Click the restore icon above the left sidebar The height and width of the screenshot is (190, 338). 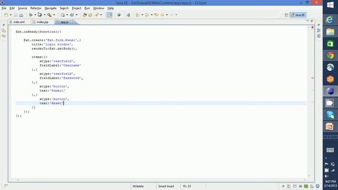(4, 25)
